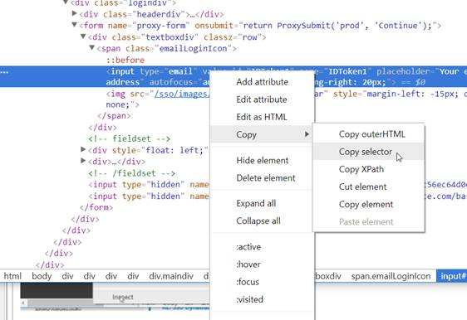Open the Copy submenu arrow
The image size is (467, 320).
pos(307,134)
